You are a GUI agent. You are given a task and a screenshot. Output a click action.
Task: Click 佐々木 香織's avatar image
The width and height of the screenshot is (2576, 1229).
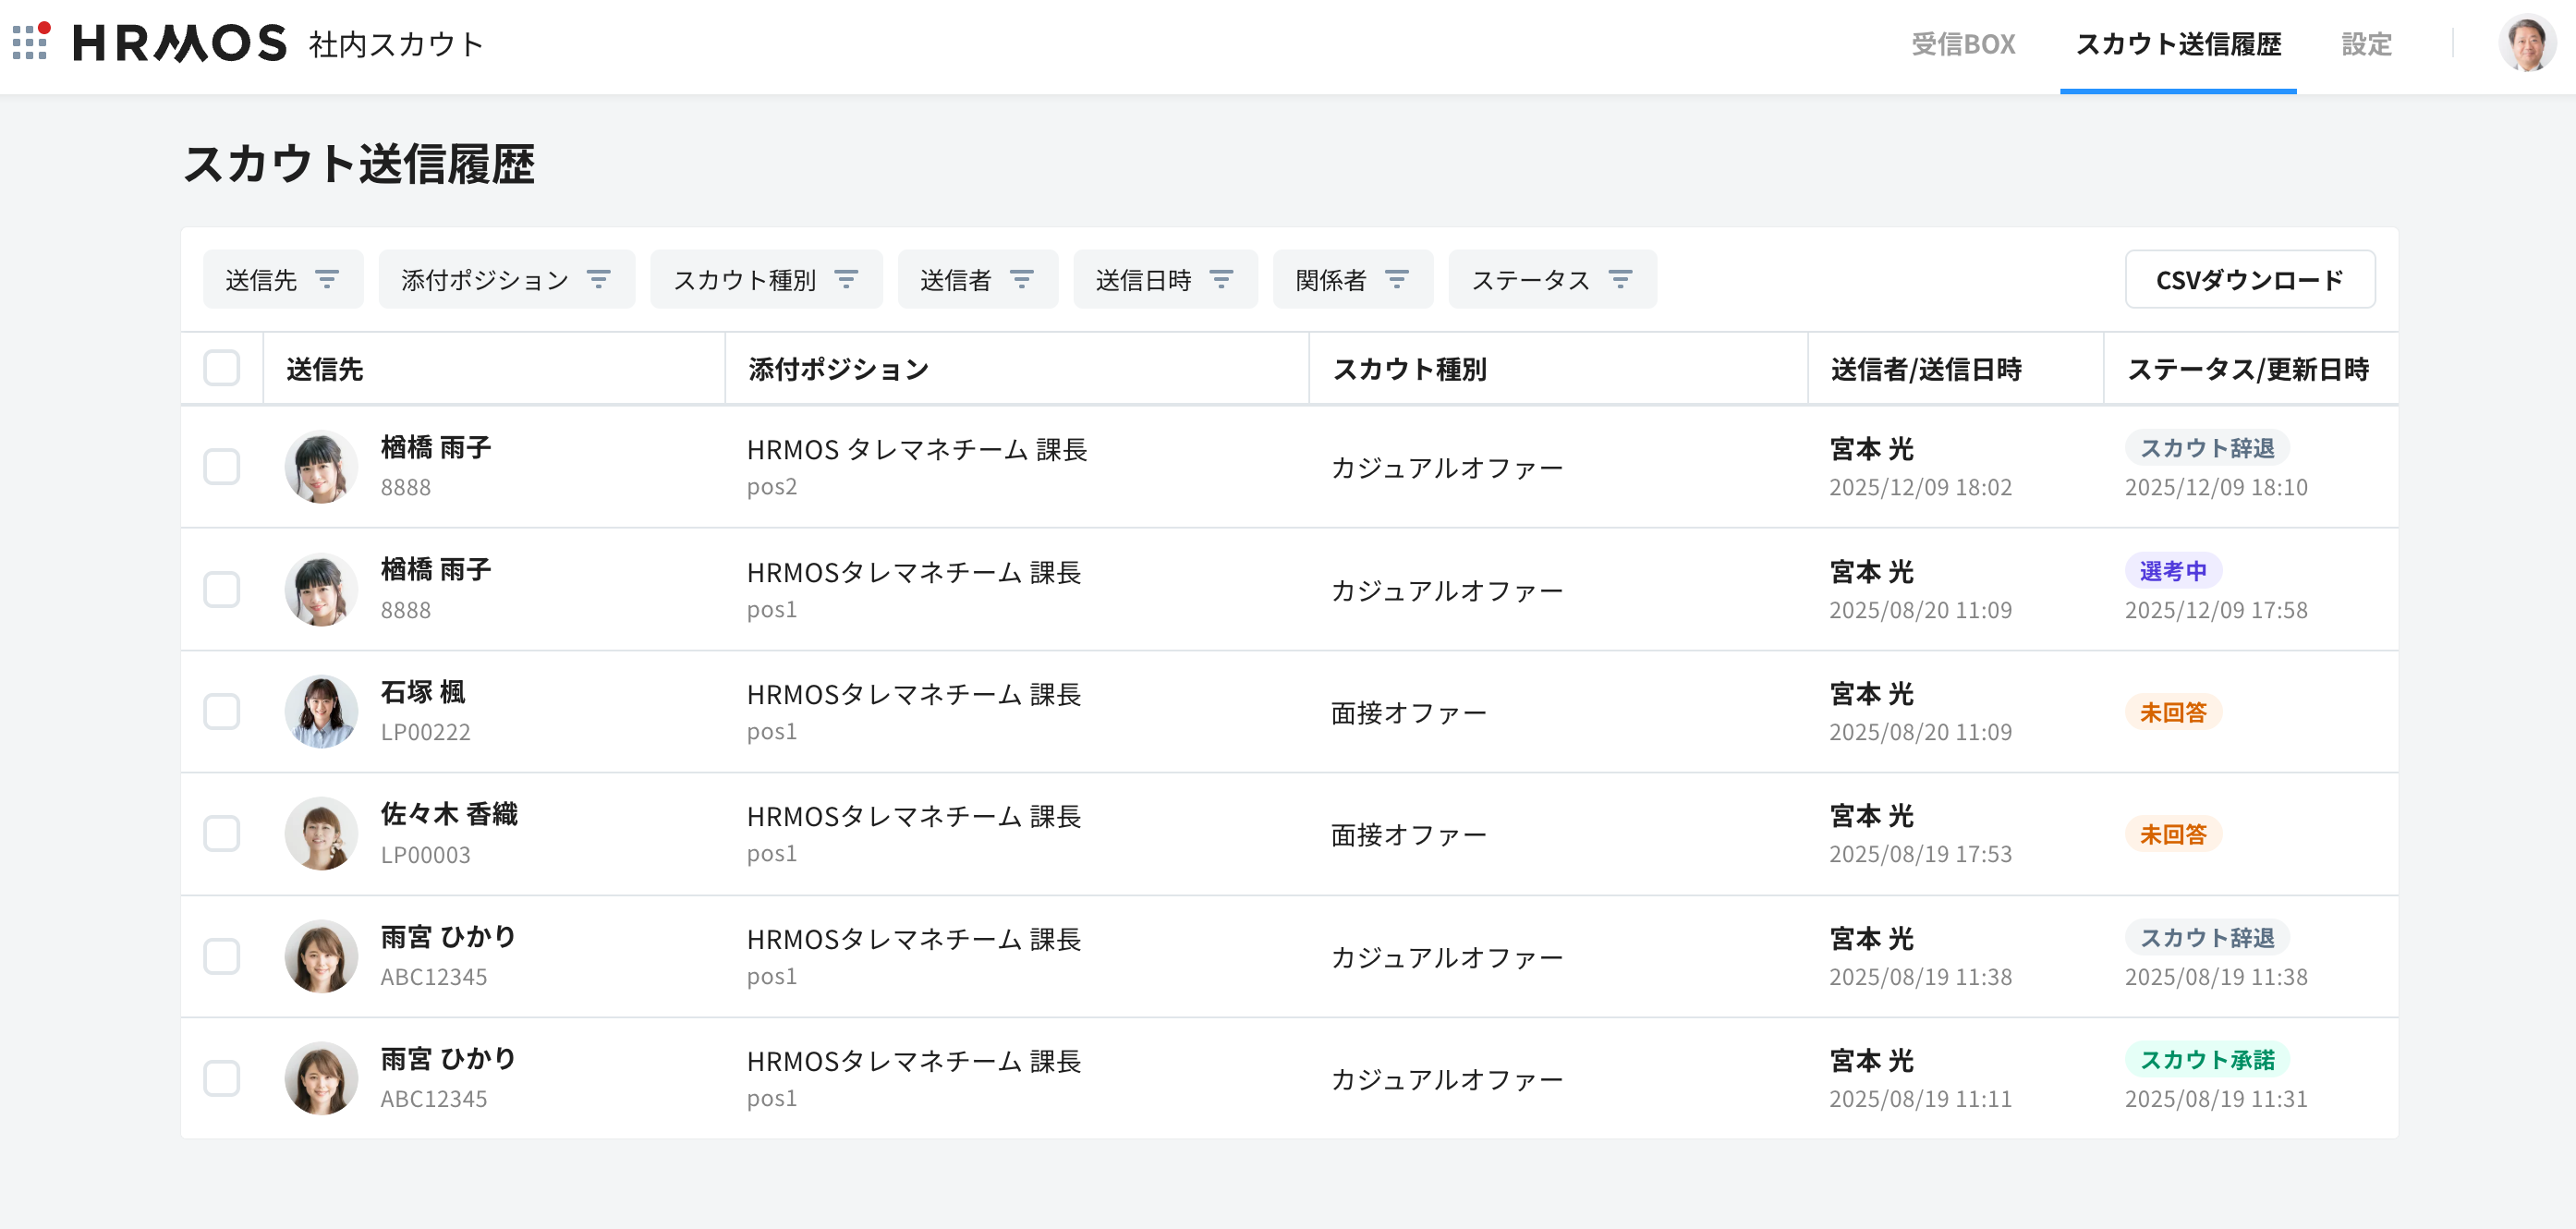click(x=321, y=834)
